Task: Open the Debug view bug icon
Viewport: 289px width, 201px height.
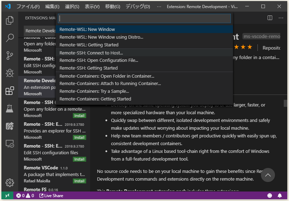Action: click(9, 73)
